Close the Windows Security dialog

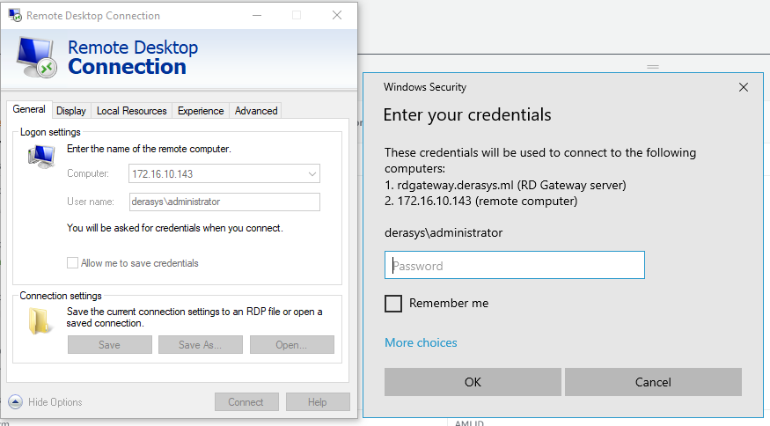tap(744, 87)
